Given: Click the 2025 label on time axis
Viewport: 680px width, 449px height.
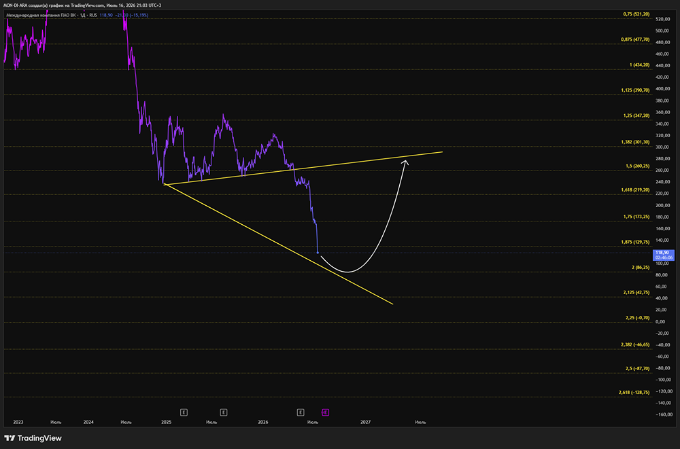Looking at the screenshot, I should pos(166,422).
